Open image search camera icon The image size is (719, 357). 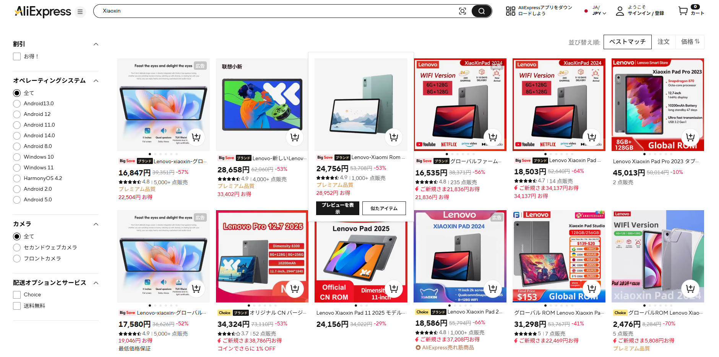(463, 11)
